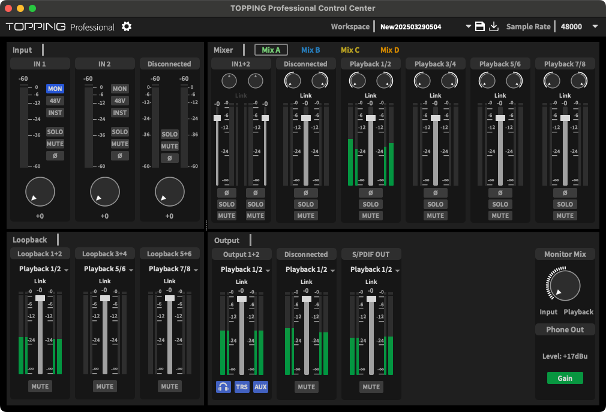Invert phase on Disconnected input channel

170,158
